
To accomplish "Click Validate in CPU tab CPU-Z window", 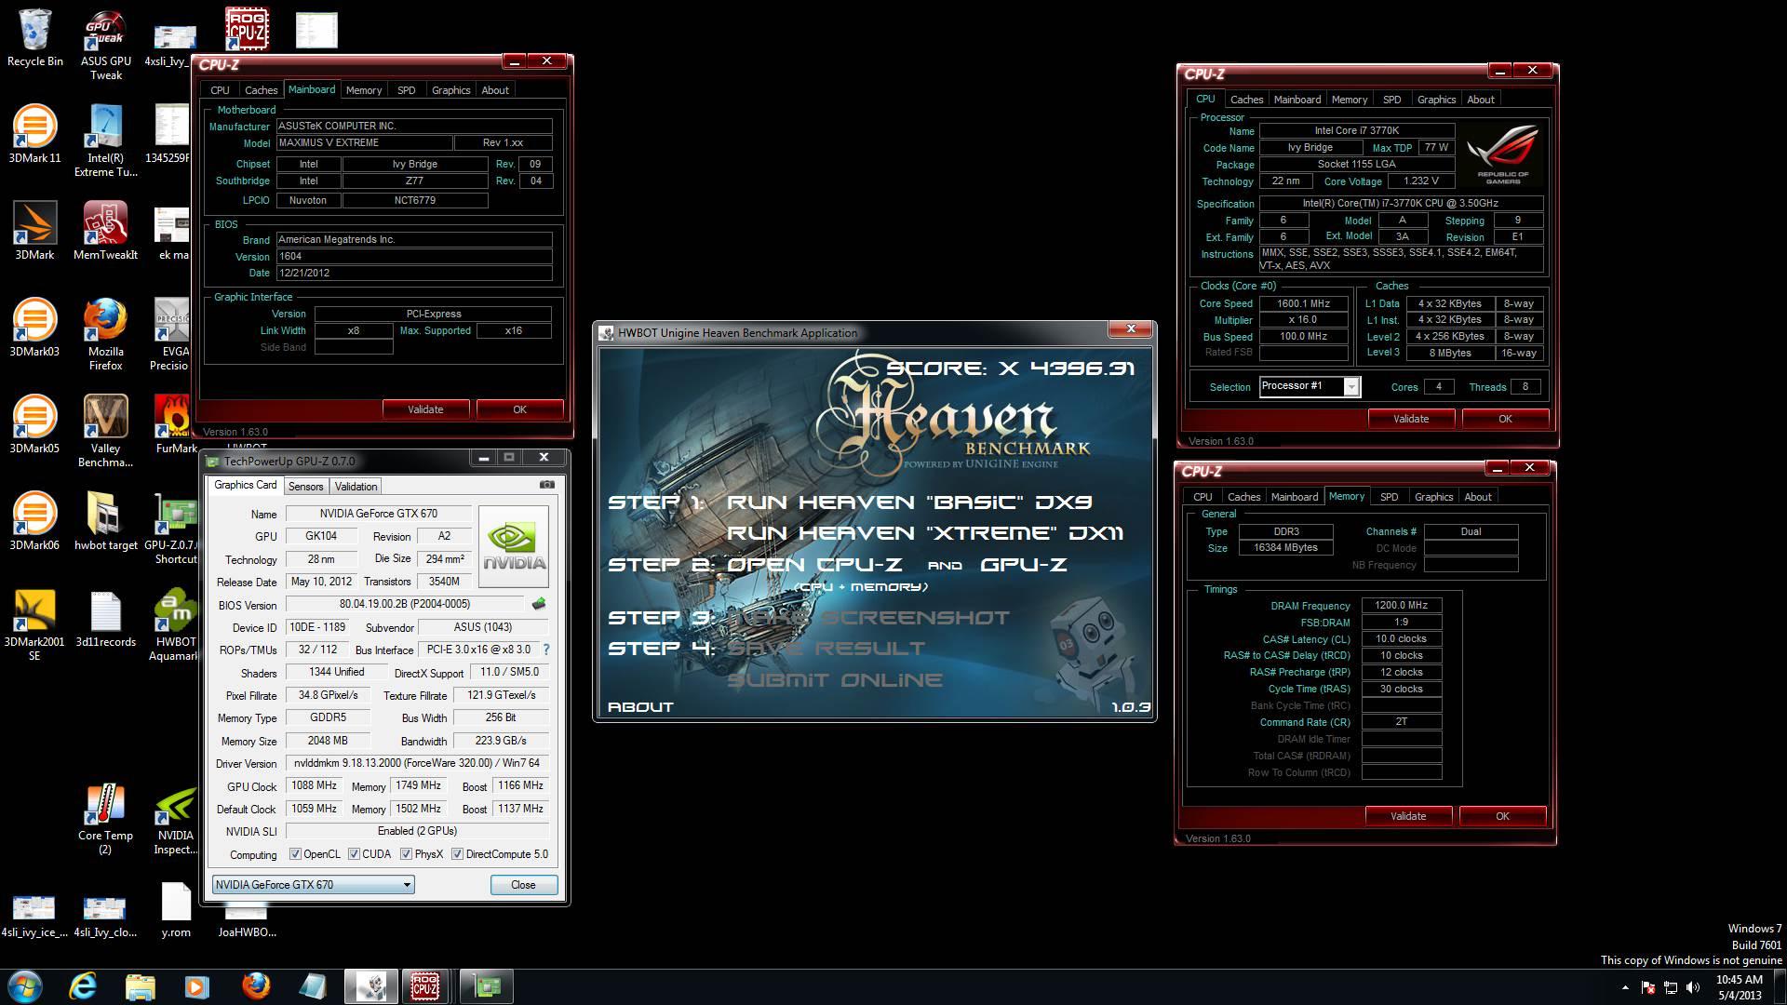I will coord(1411,419).
